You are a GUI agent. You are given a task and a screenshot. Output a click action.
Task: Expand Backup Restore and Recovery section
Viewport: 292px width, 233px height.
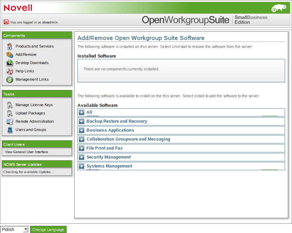[82, 121]
